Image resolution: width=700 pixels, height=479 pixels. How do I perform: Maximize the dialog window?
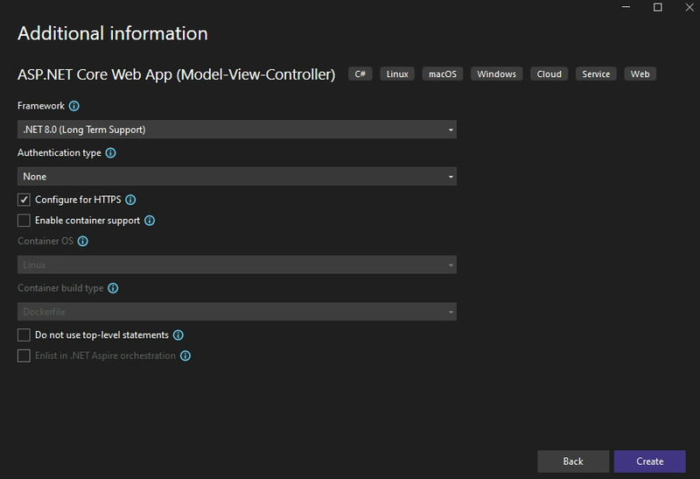point(658,7)
